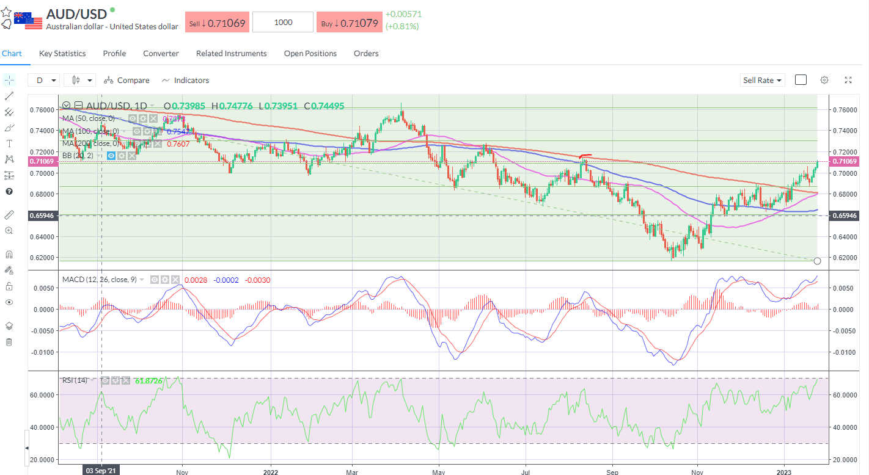Click the Buy 0.71079 button
This screenshot has height=475, width=869.
349,23
